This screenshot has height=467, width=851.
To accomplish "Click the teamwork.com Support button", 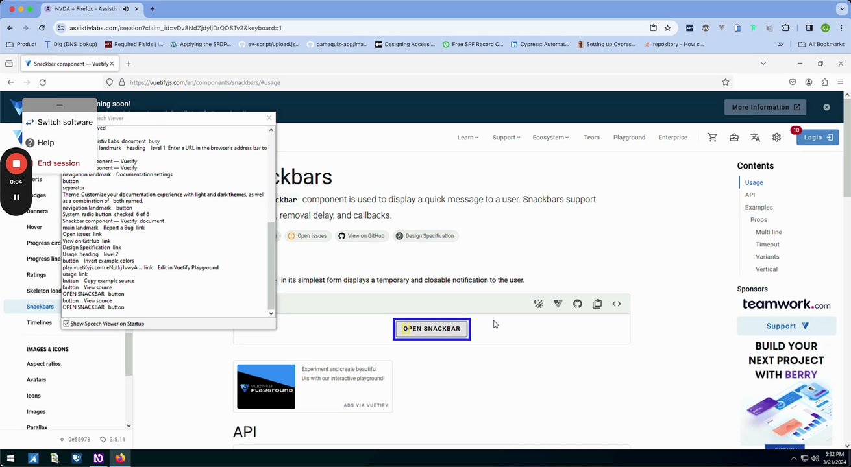I will point(786,326).
